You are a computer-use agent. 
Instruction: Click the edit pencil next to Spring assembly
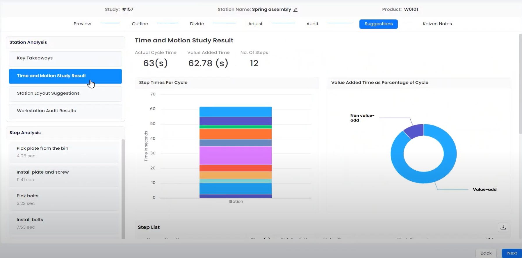pos(295,10)
